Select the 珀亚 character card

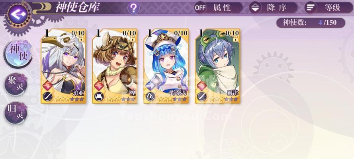coord(63,66)
